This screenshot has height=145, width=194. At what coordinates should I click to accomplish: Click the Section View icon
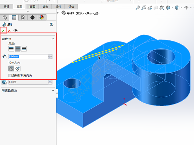click(x=156, y=8)
